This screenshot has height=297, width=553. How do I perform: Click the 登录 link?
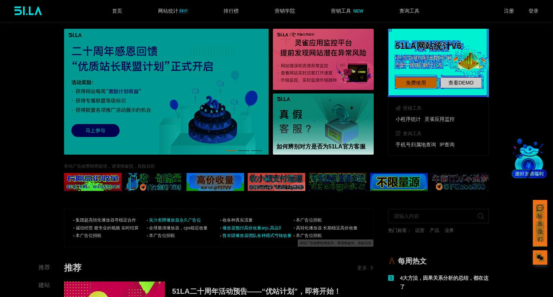(x=533, y=11)
